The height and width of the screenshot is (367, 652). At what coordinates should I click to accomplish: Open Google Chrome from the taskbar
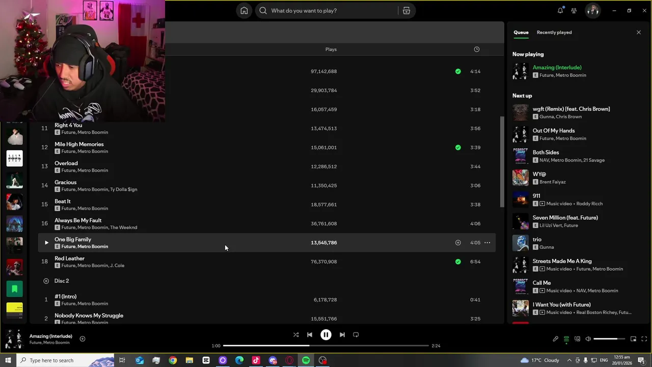coord(173,360)
